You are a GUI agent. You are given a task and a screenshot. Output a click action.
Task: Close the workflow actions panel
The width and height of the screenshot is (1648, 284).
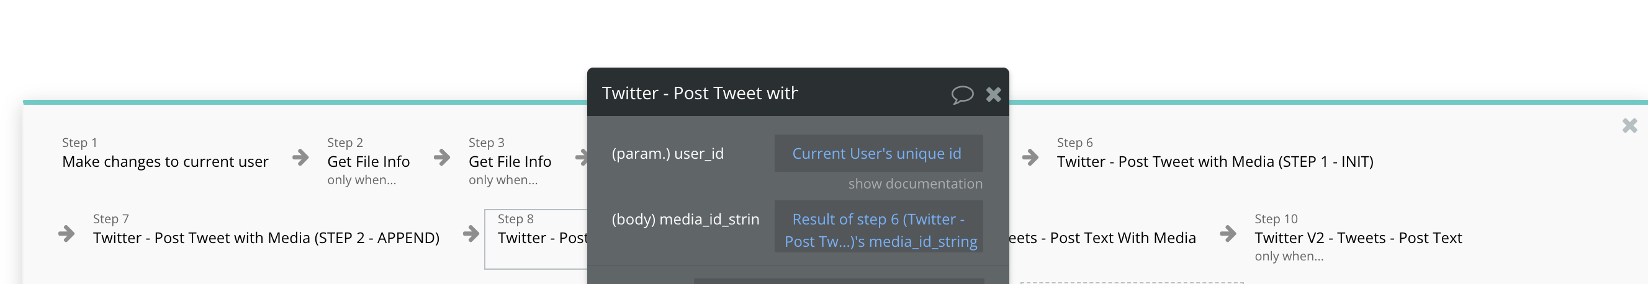(1629, 125)
